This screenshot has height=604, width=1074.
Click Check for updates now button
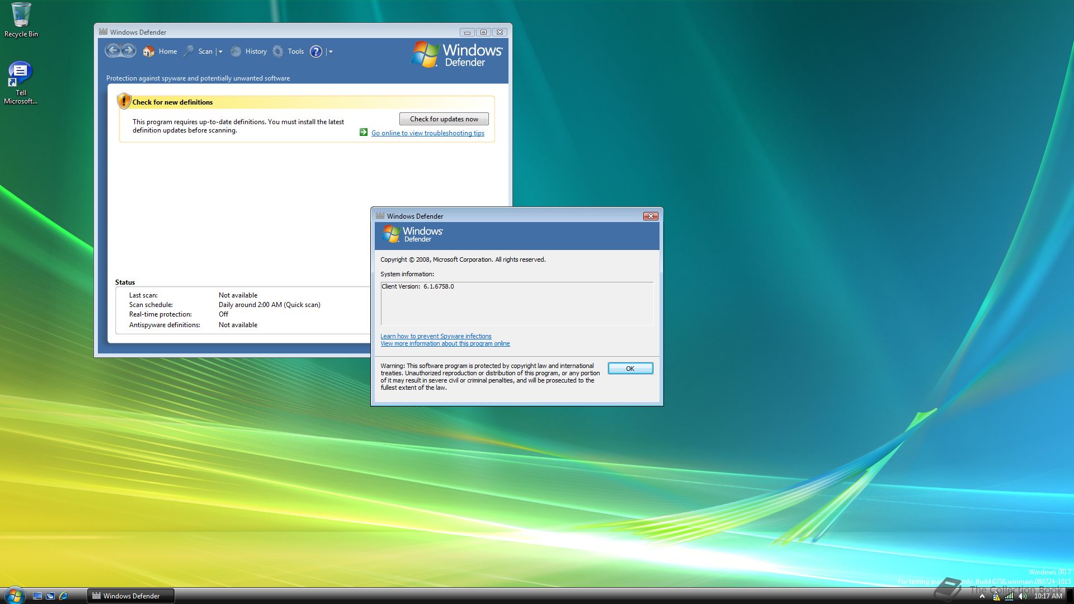444,119
